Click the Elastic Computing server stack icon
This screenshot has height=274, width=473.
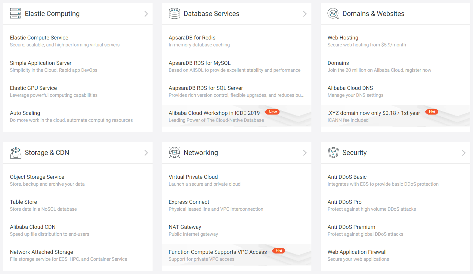pyautogui.click(x=15, y=14)
